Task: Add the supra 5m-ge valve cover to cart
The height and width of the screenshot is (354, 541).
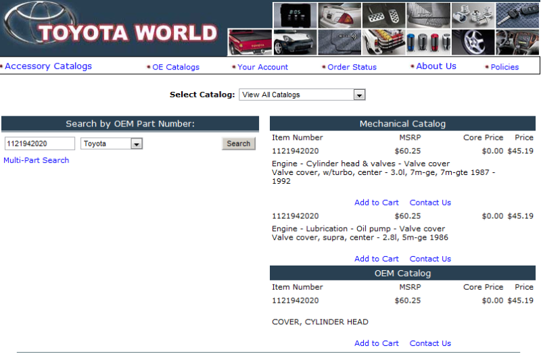Action: pyautogui.click(x=377, y=259)
